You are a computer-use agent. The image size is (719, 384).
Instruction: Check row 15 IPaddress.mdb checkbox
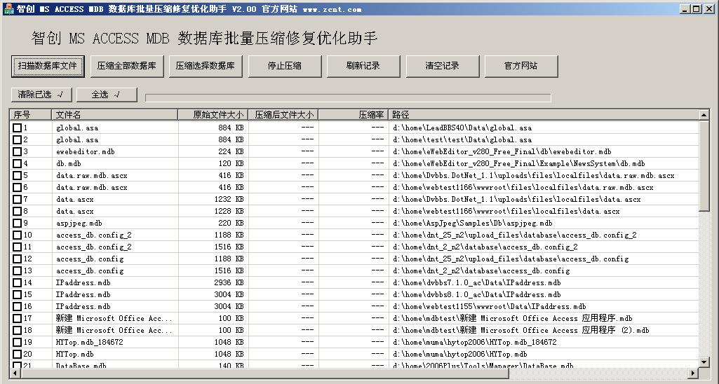(x=17, y=294)
